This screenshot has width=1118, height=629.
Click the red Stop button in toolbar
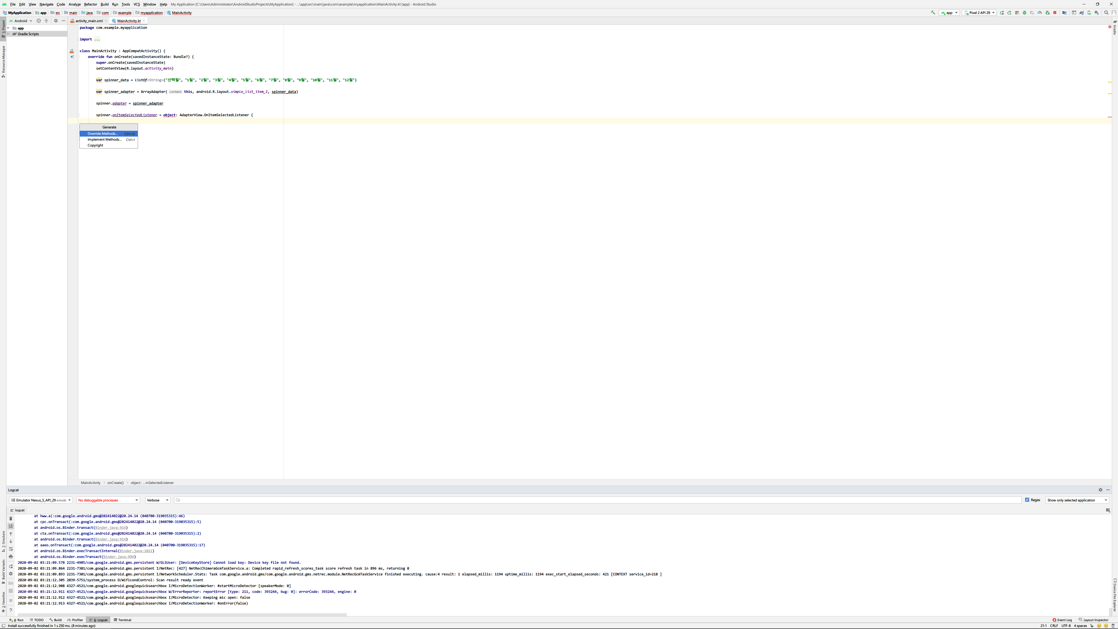pos(1055,13)
